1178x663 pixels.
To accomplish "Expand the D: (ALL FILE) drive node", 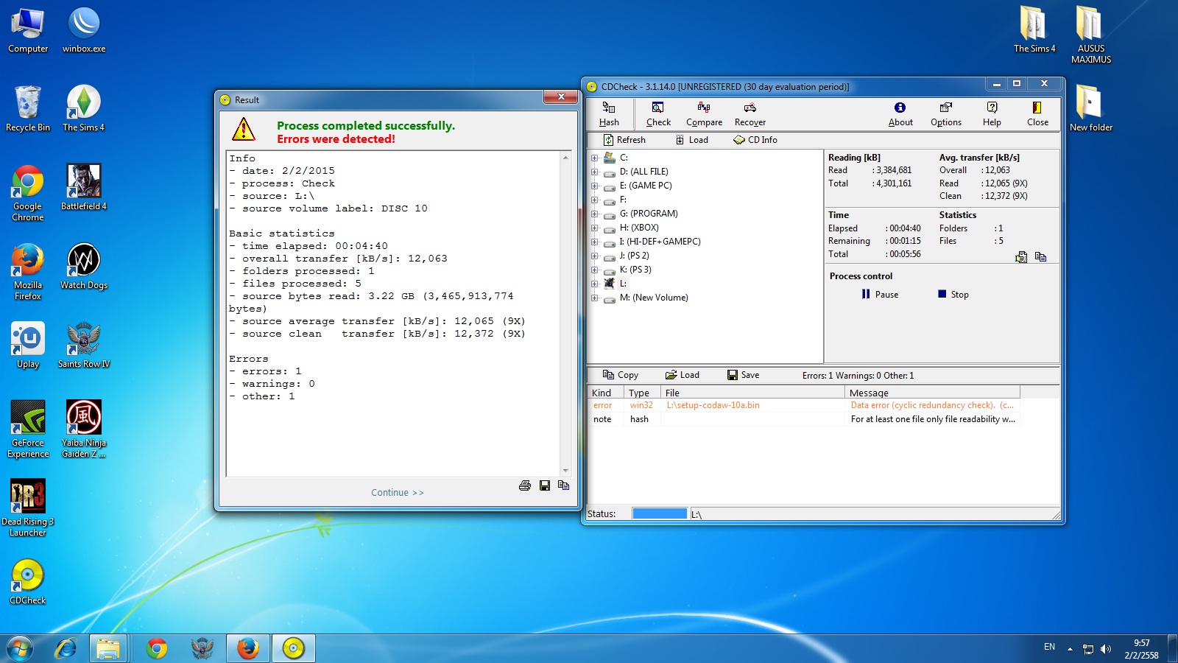I will tap(595, 172).
